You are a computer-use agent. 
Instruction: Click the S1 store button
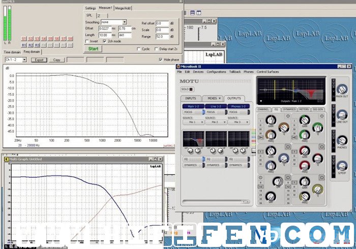tap(24, 39)
